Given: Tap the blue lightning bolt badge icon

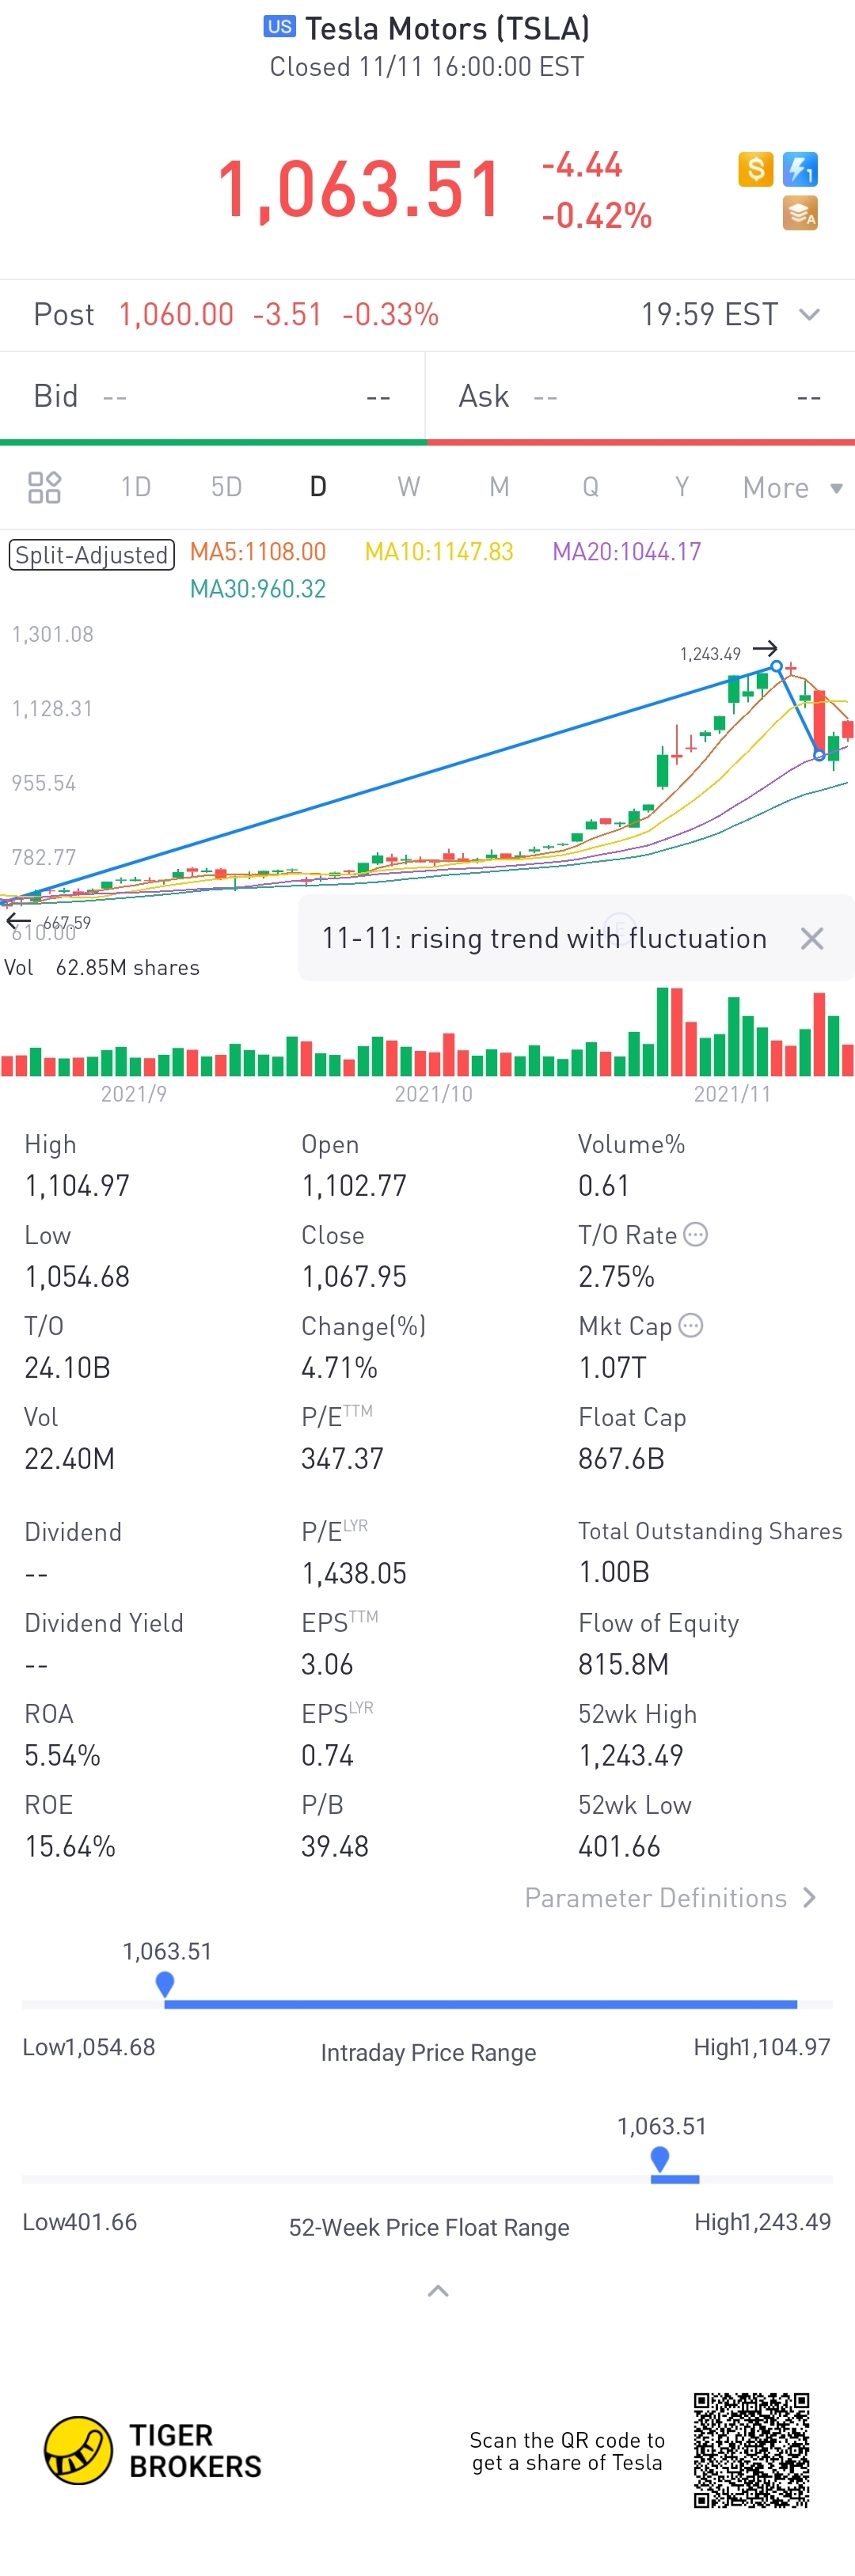Looking at the screenshot, I should (x=800, y=169).
